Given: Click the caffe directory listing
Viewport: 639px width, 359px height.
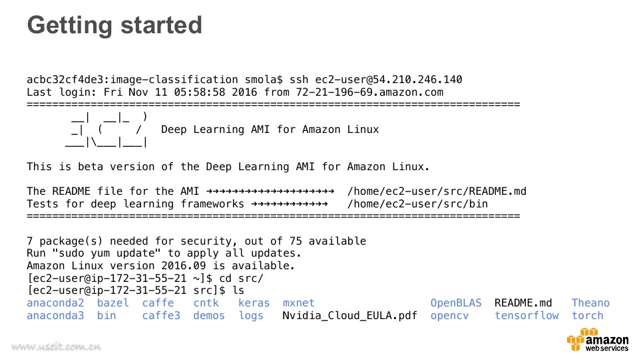Looking at the screenshot, I should click(x=158, y=303).
